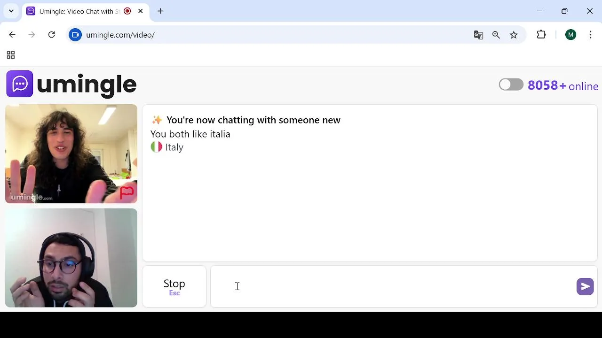
Task: Open the Google Translate page icon
Action: [x=478, y=35]
